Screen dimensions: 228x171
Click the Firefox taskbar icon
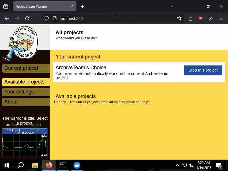(49, 165)
